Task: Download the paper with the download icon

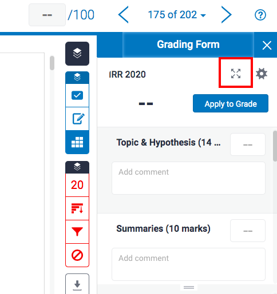Action: click(x=77, y=285)
